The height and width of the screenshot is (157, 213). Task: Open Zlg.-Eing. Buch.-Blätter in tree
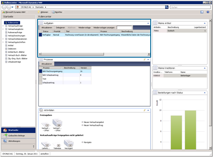coord(18,58)
